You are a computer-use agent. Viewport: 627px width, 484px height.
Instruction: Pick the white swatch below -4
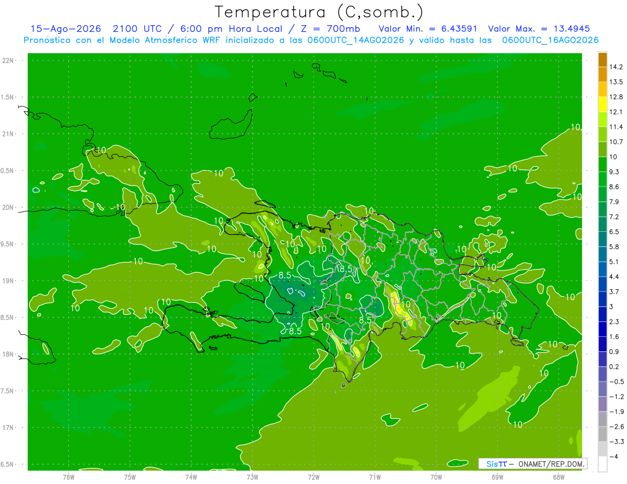(x=602, y=464)
